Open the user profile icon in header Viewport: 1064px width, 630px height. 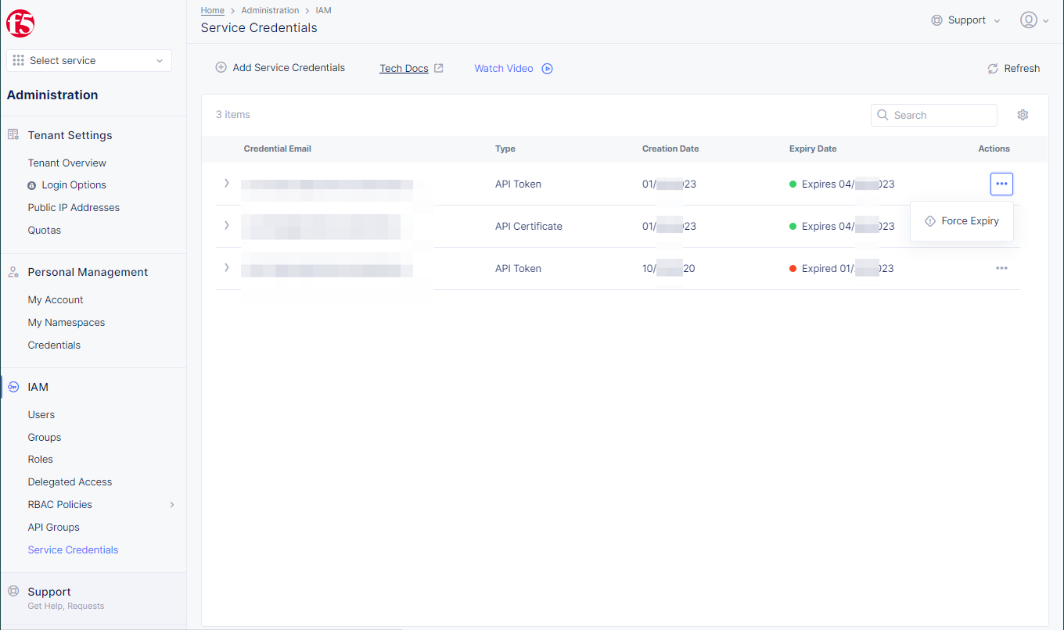pyautogui.click(x=1029, y=20)
